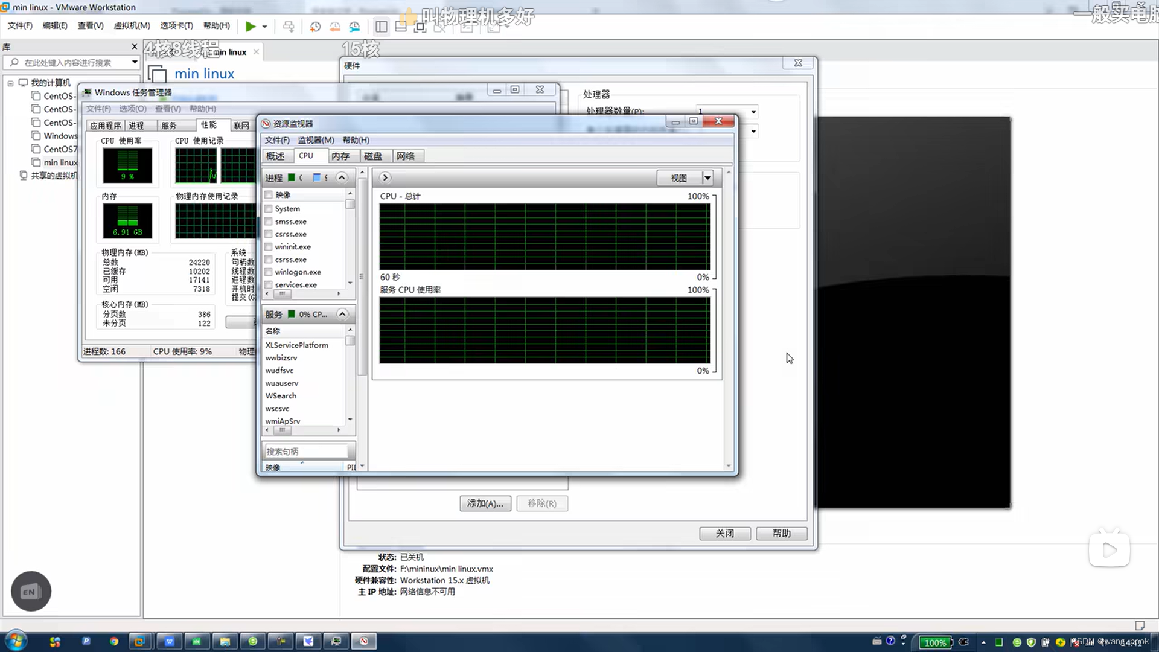Viewport: 1159px width, 652px height.
Task: Show hidden system tray icons arrow
Action: tap(984, 642)
